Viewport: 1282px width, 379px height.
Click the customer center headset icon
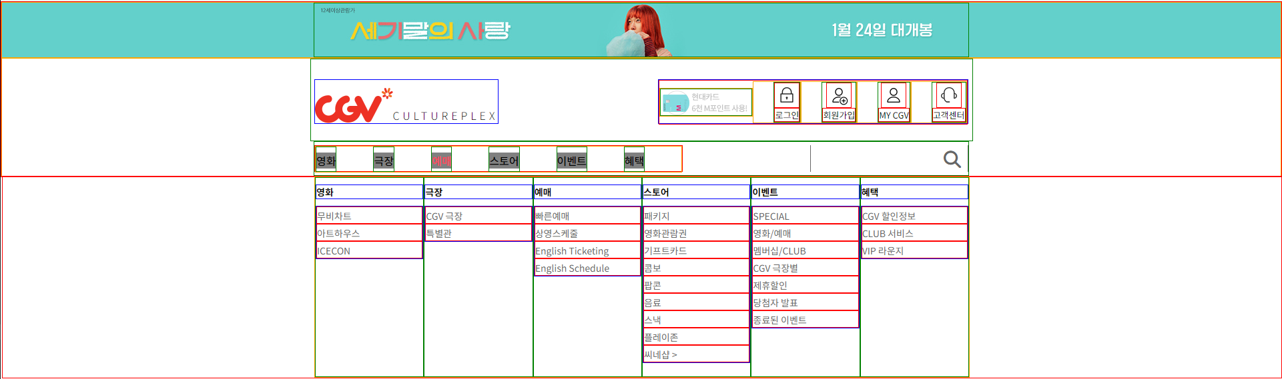(948, 95)
